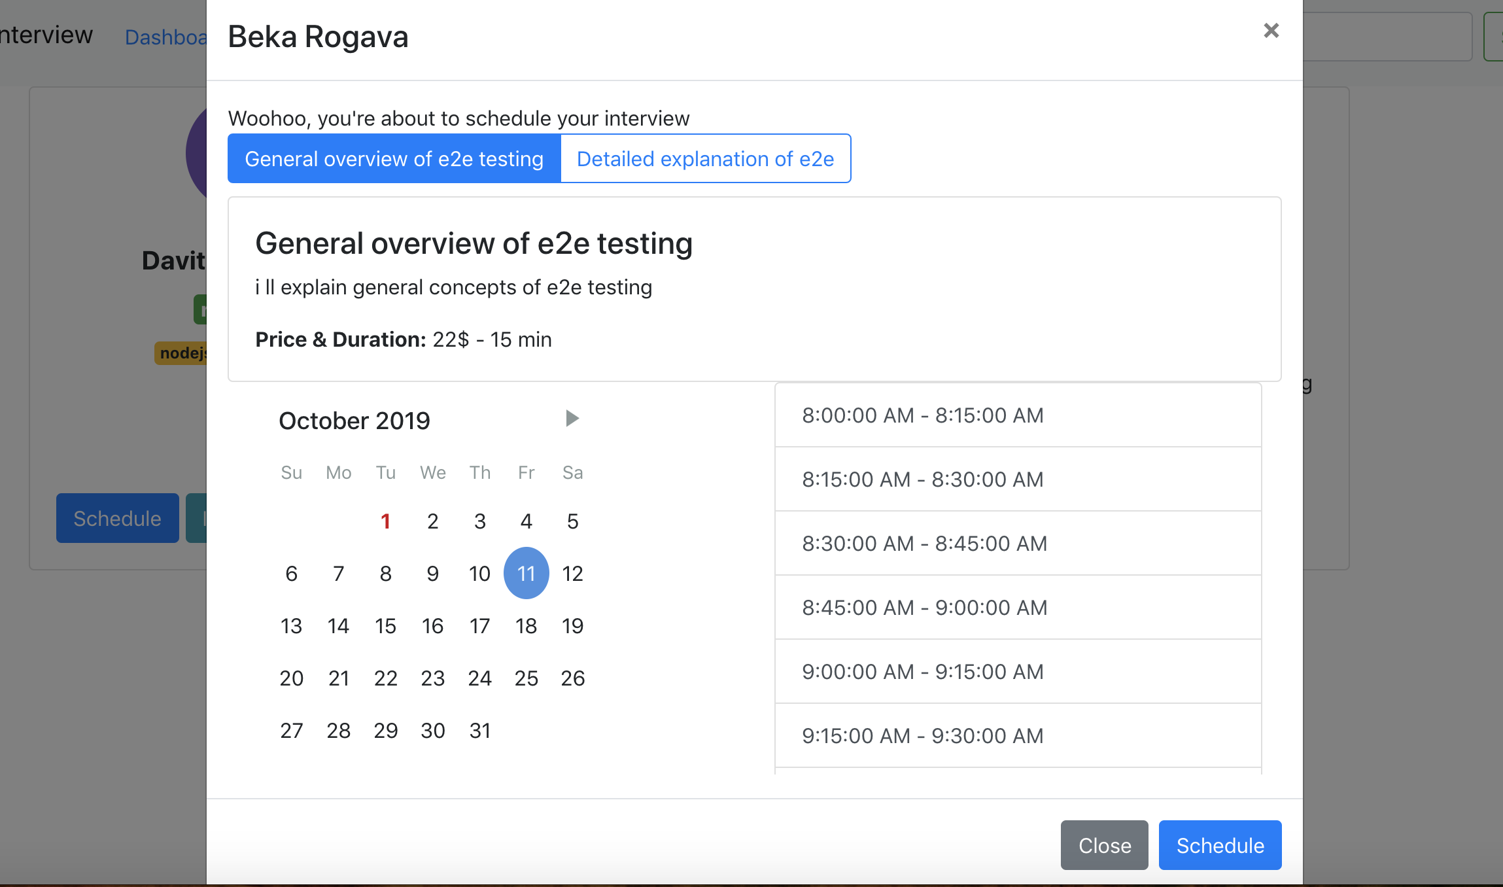This screenshot has height=887, width=1503.
Task: Choose the 8:15:00 AM - 8:30:00 AM slot
Action: (1018, 479)
